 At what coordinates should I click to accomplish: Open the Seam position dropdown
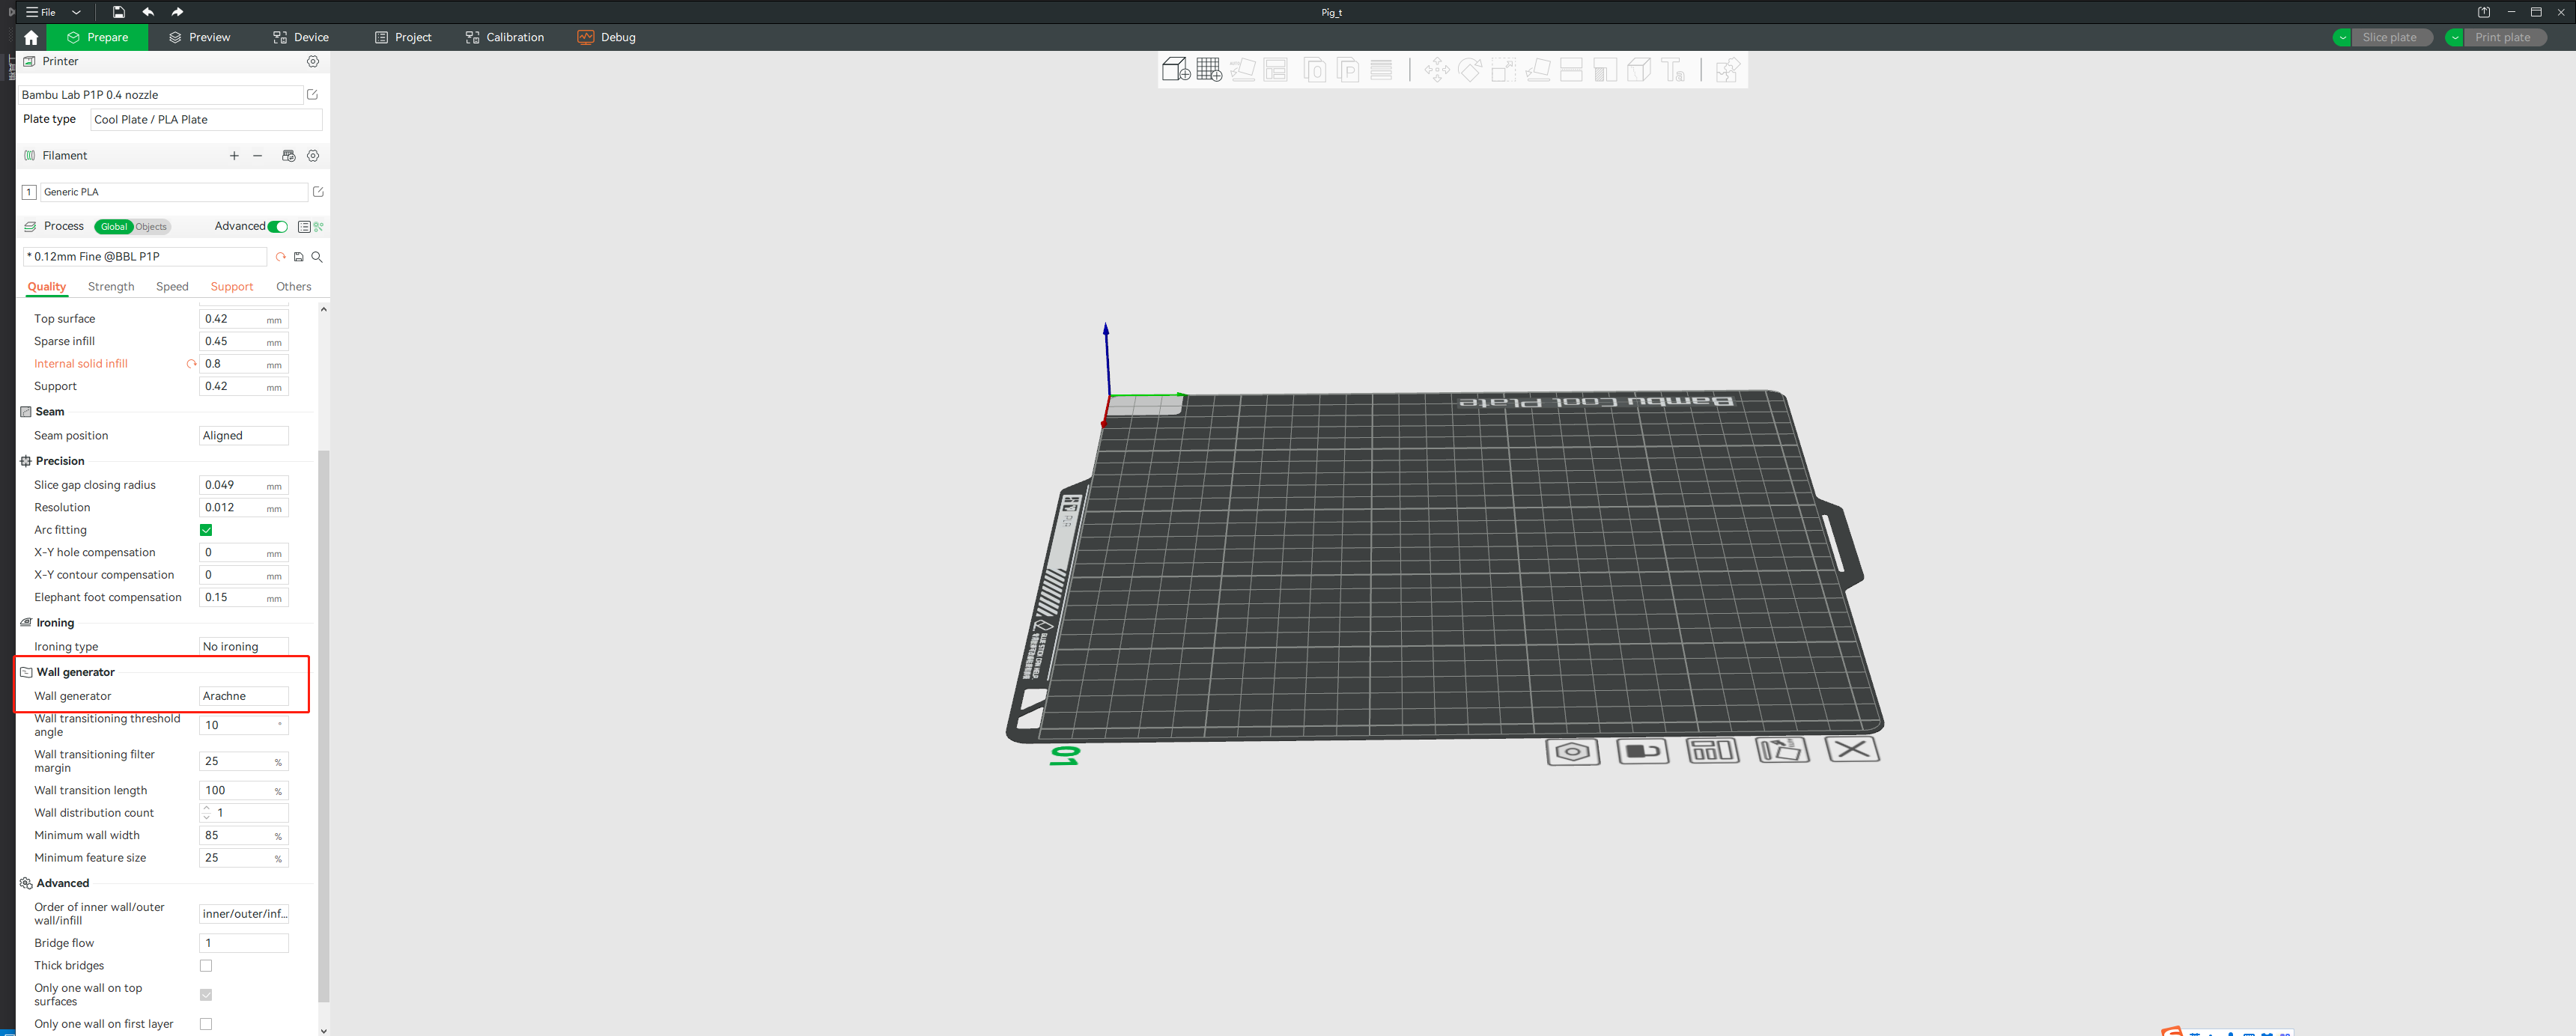pyautogui.click(x=244, y=436)
